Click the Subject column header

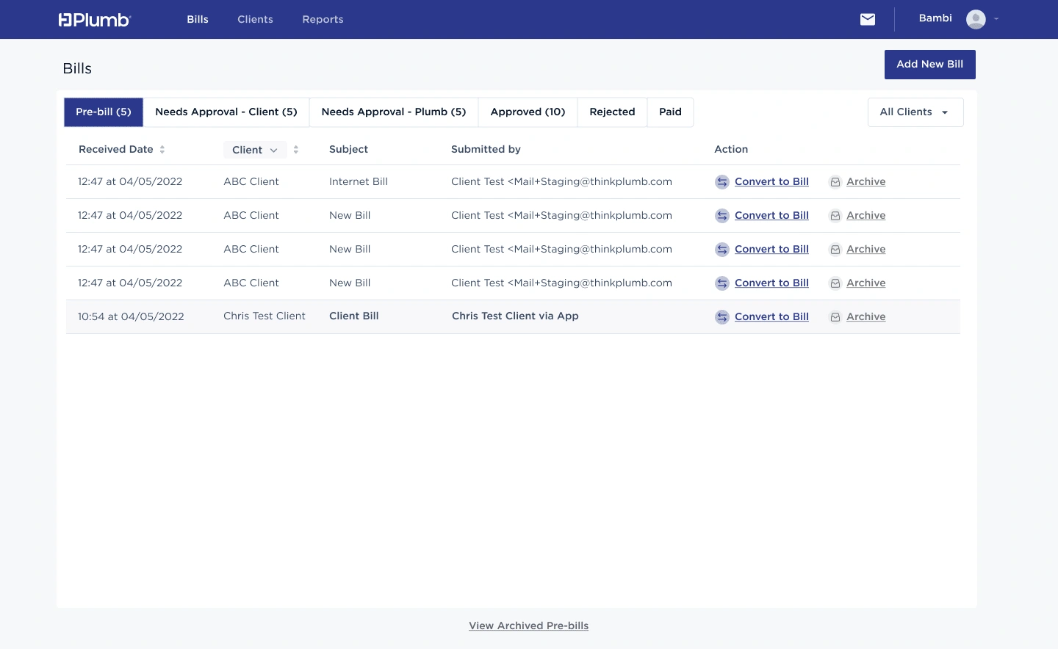[x=348, y=150]
